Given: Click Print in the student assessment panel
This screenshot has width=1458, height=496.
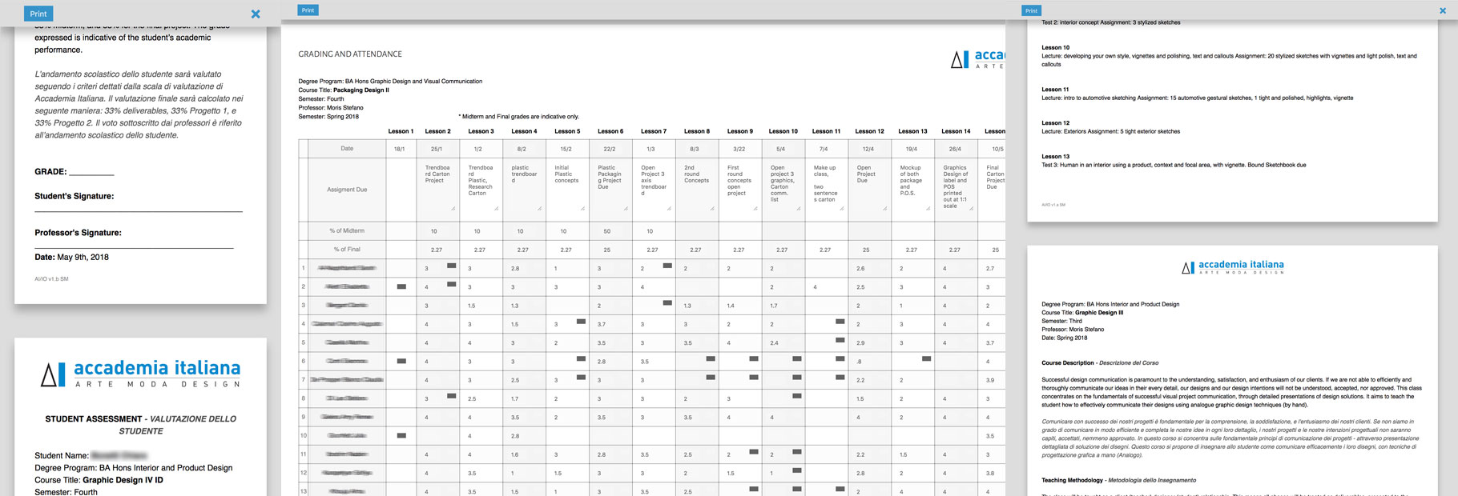Looking at the screenshot, I should pyautogui.click(x=38, y=14).
